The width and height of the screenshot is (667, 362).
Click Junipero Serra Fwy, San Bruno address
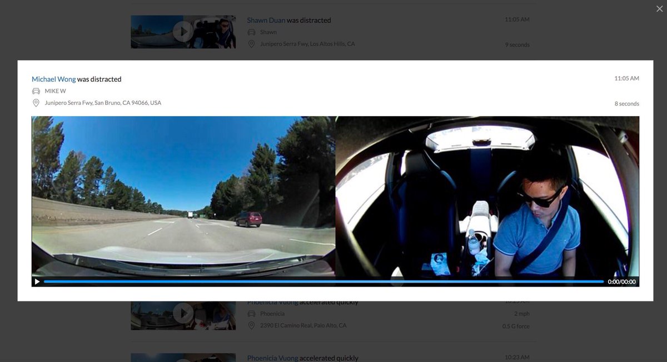click(x=103, y=103)
